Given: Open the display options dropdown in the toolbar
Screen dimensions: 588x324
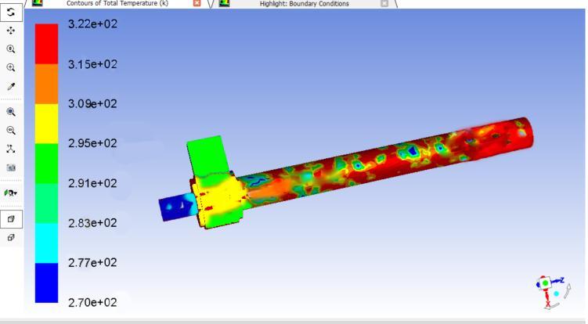Looking at the screenshot, I should [11, 193].
